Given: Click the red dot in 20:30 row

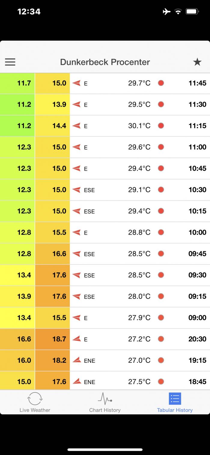Looking at the screenshot, I should pyautogui.click(x=161, y=339).
